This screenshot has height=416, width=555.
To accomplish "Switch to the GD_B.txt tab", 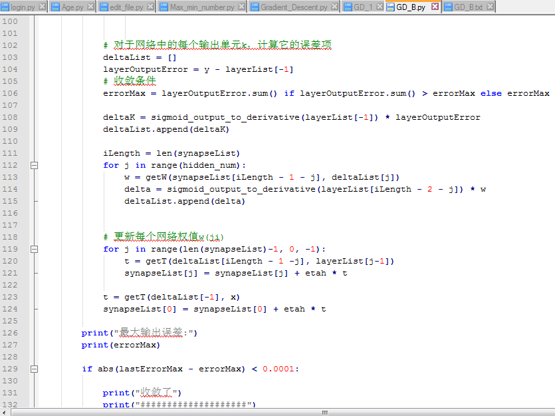I will (468, 7).
